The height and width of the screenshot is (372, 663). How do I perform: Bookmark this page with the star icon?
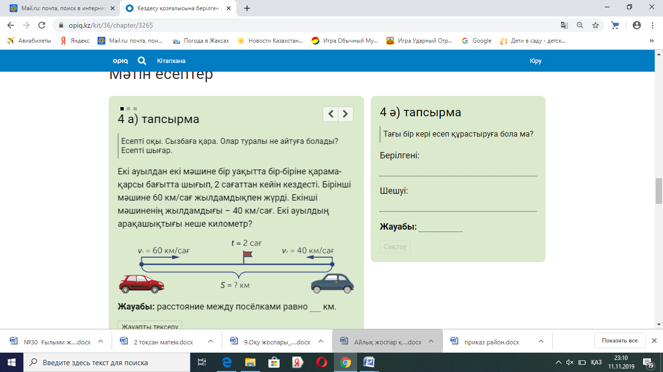click(595, 25)
